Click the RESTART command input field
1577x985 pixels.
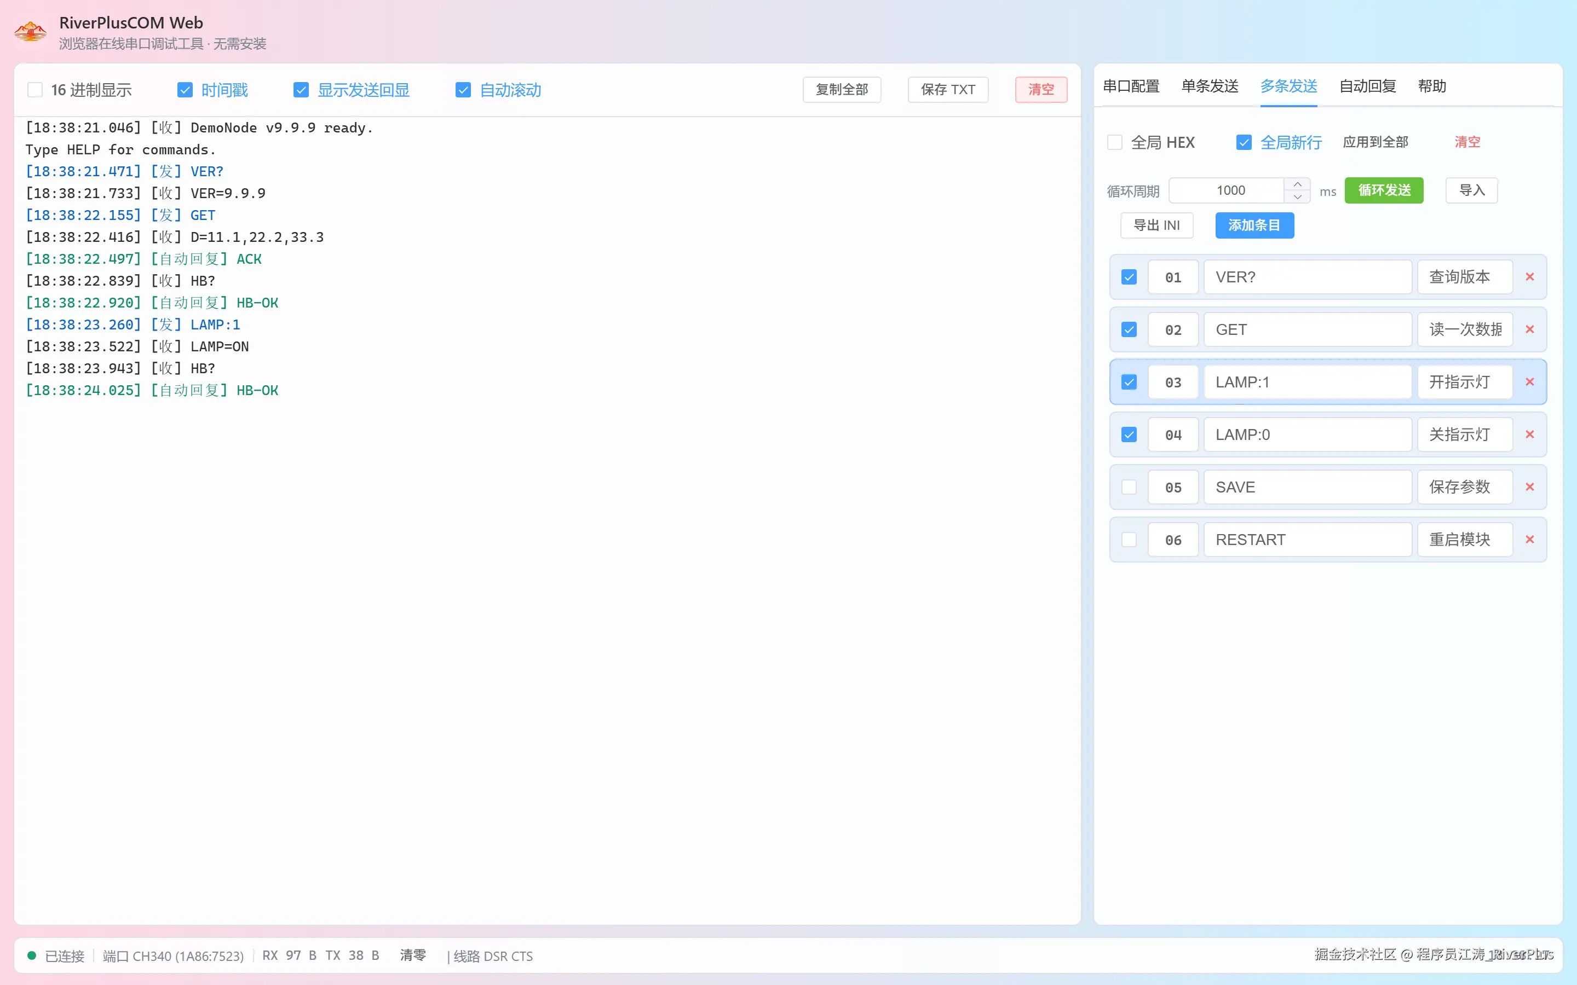click(x=1307, y=540)
